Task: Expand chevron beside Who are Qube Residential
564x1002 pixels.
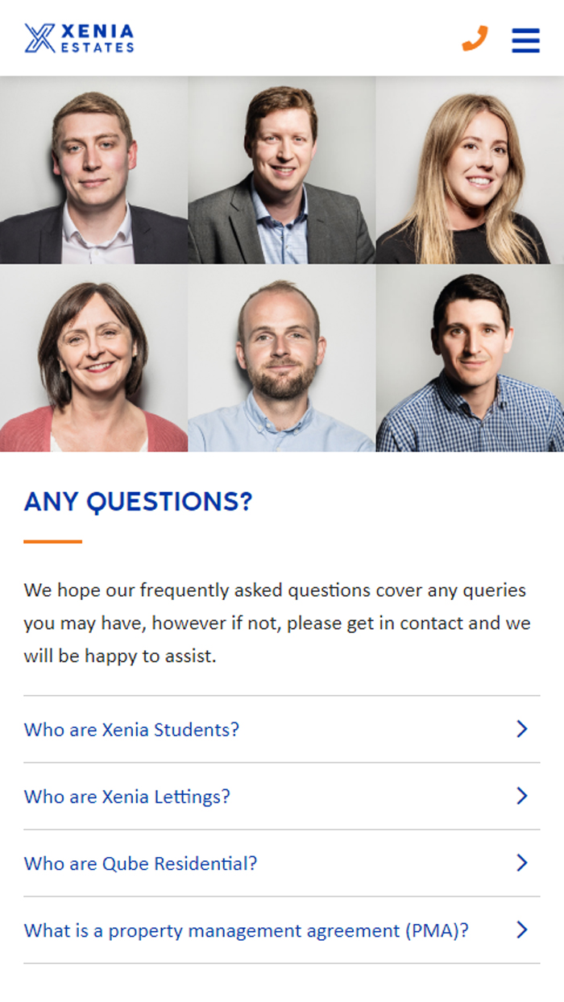Action: (522, 863)
